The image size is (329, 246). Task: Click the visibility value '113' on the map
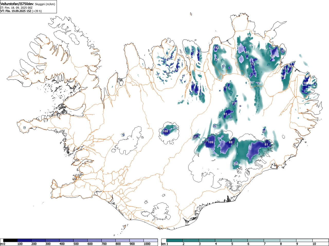252,64
